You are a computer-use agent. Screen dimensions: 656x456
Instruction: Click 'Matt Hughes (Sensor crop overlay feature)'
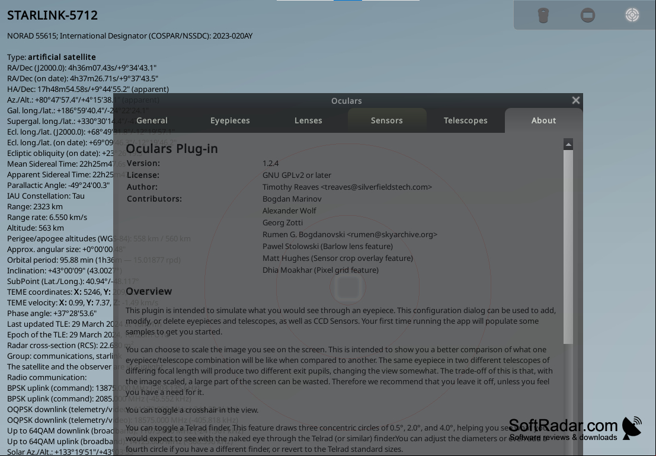(x=338, y=259)
